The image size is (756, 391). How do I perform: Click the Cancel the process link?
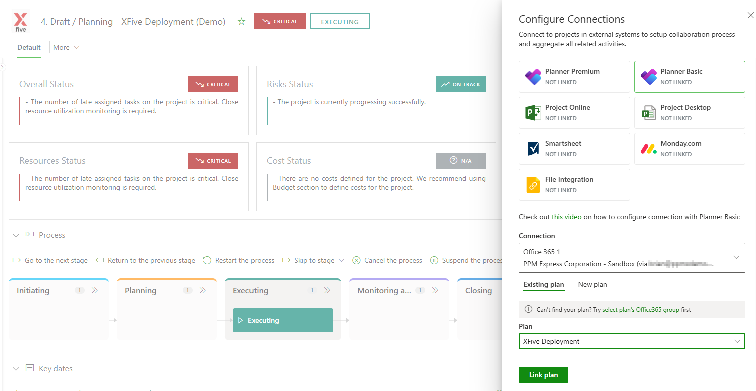393,260
